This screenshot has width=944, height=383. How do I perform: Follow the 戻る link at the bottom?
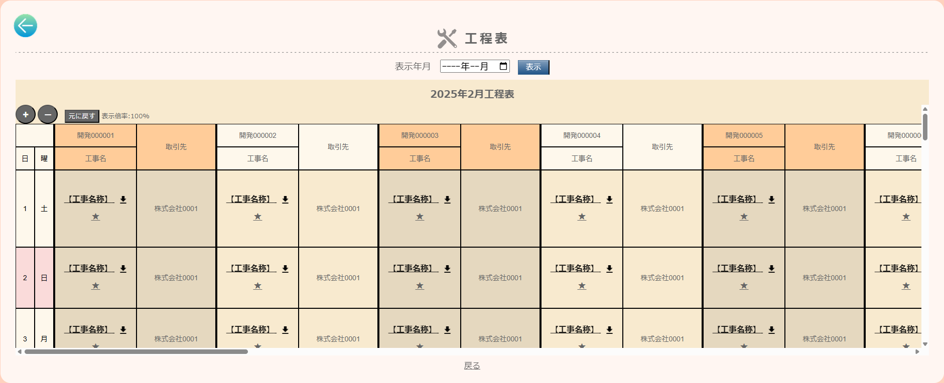[472, 366]
